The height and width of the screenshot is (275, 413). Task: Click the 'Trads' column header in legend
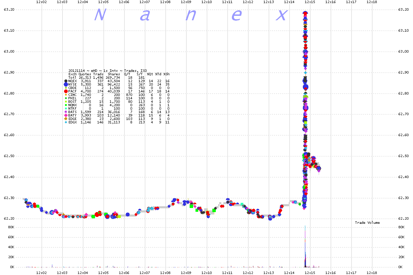click(x=98, y=74)
